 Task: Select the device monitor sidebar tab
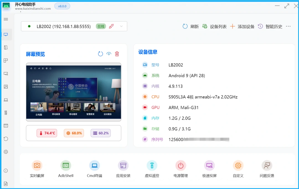(6, 35)
